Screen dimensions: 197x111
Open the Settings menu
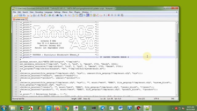tap(57, 12)
